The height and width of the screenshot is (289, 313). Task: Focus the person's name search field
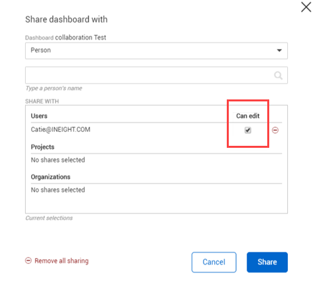point(156,75)
